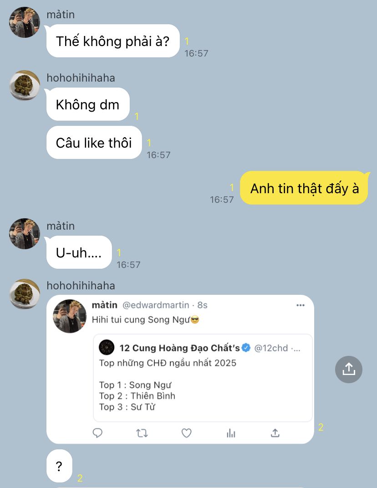Click the blue verified badge of 12 Cung Hoàng Đạo
Image resolution: width=377 pixels, height=488 pixels.
coord(246,348)
